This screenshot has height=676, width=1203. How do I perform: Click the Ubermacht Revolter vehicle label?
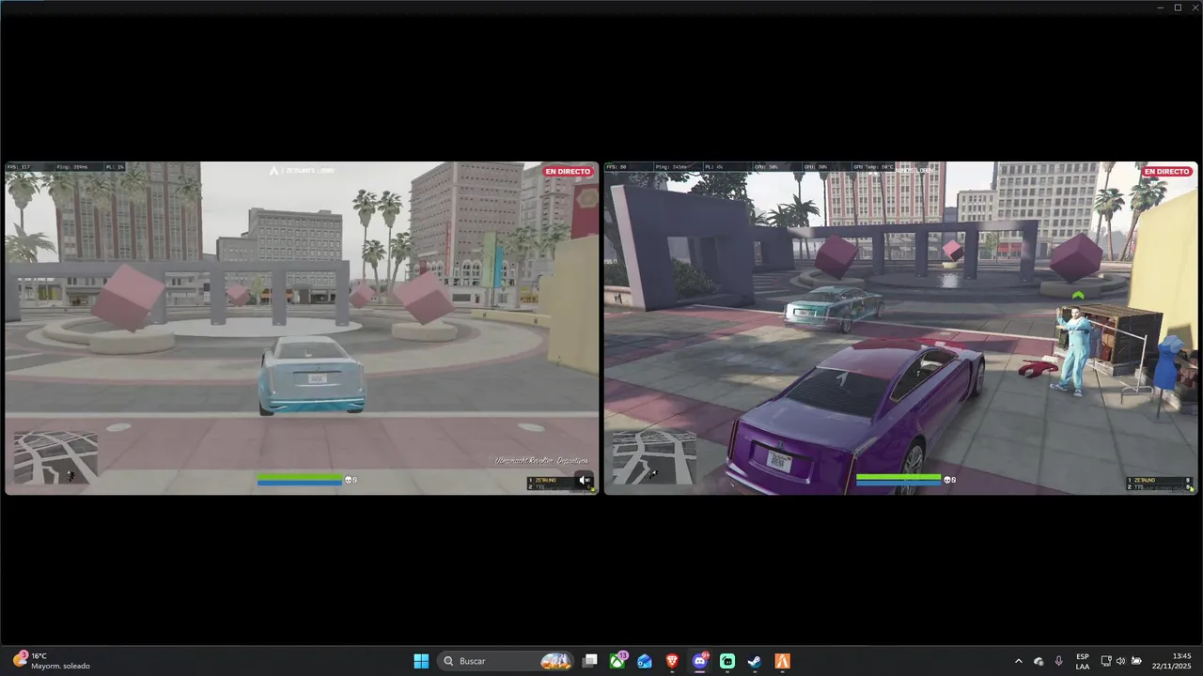pos(541,460)
